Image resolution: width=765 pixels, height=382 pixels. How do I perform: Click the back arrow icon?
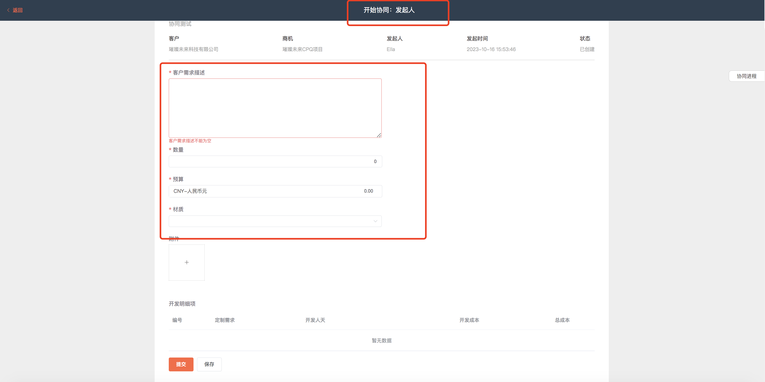(8, 10)
